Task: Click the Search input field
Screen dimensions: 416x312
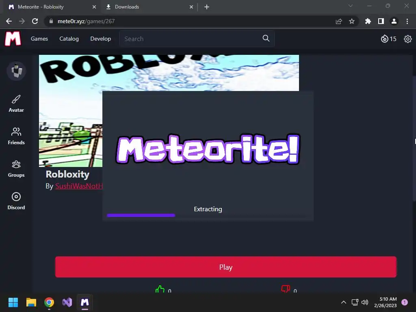Action: (x=197, y=39)
